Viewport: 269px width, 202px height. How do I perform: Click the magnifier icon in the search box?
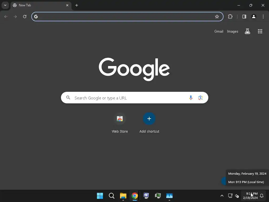click(x=68, y=98)
